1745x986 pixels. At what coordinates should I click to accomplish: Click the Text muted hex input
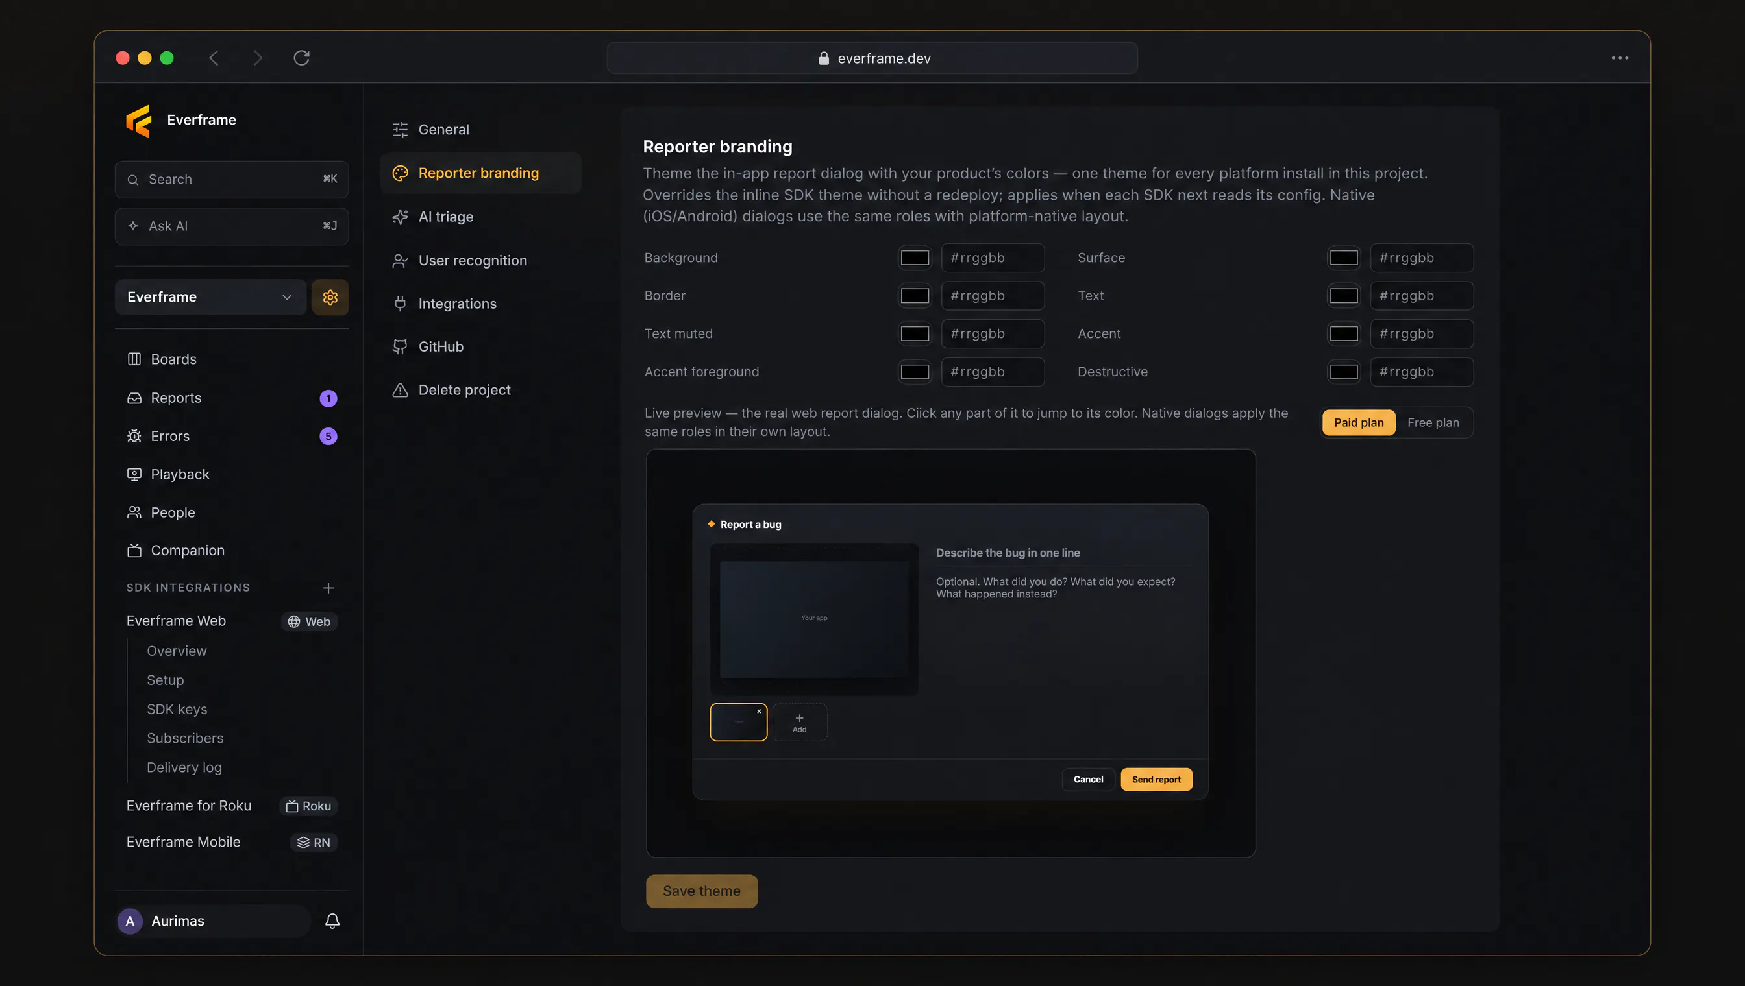point(992,334)
